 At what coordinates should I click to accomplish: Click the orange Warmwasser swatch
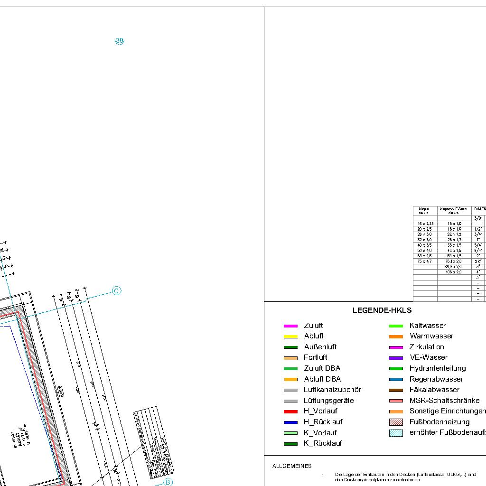coord(396,336)
